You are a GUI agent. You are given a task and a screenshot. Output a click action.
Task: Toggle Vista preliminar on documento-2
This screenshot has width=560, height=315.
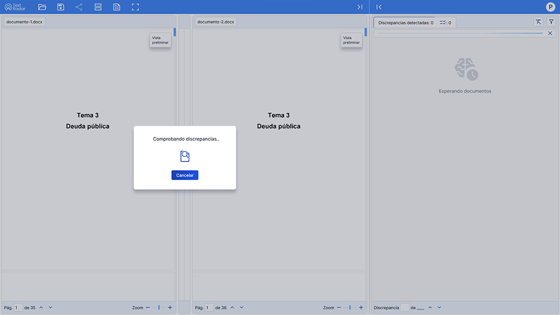(351, 40)
